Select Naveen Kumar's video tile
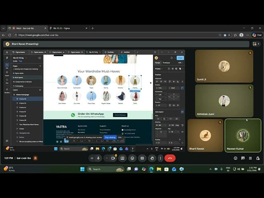This screenshot has width=264, height=198. pos(243,134)
